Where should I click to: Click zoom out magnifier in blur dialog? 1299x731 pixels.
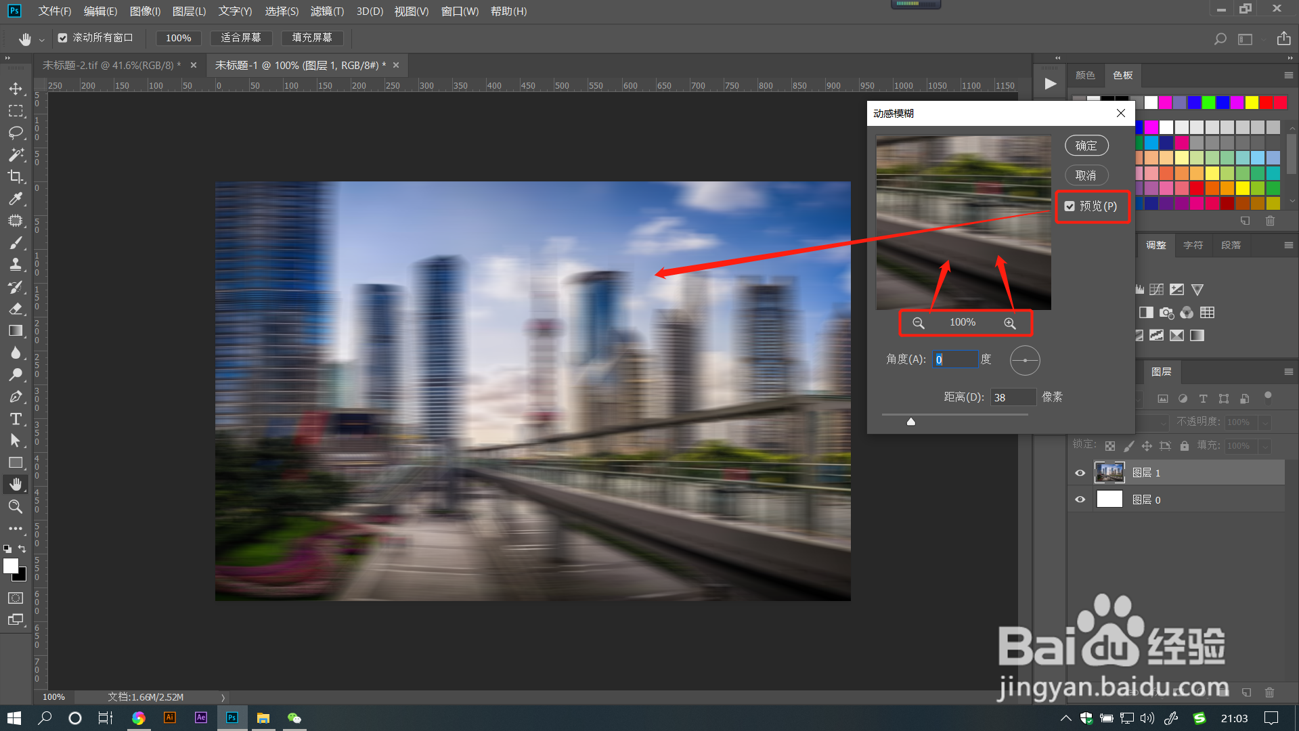(918, 323)
